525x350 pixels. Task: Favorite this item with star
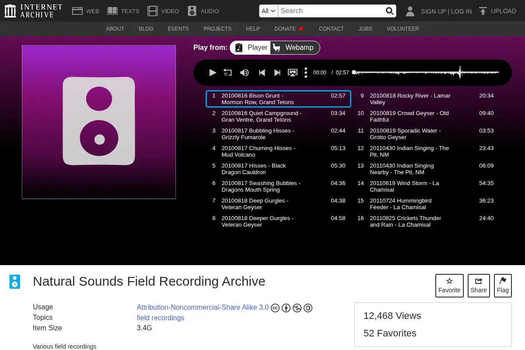[449, 286]
